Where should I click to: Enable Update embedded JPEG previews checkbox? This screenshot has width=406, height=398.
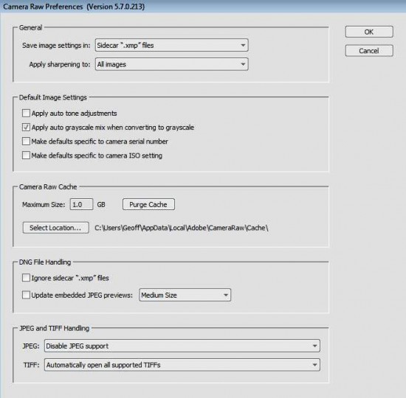pos(26,295)
